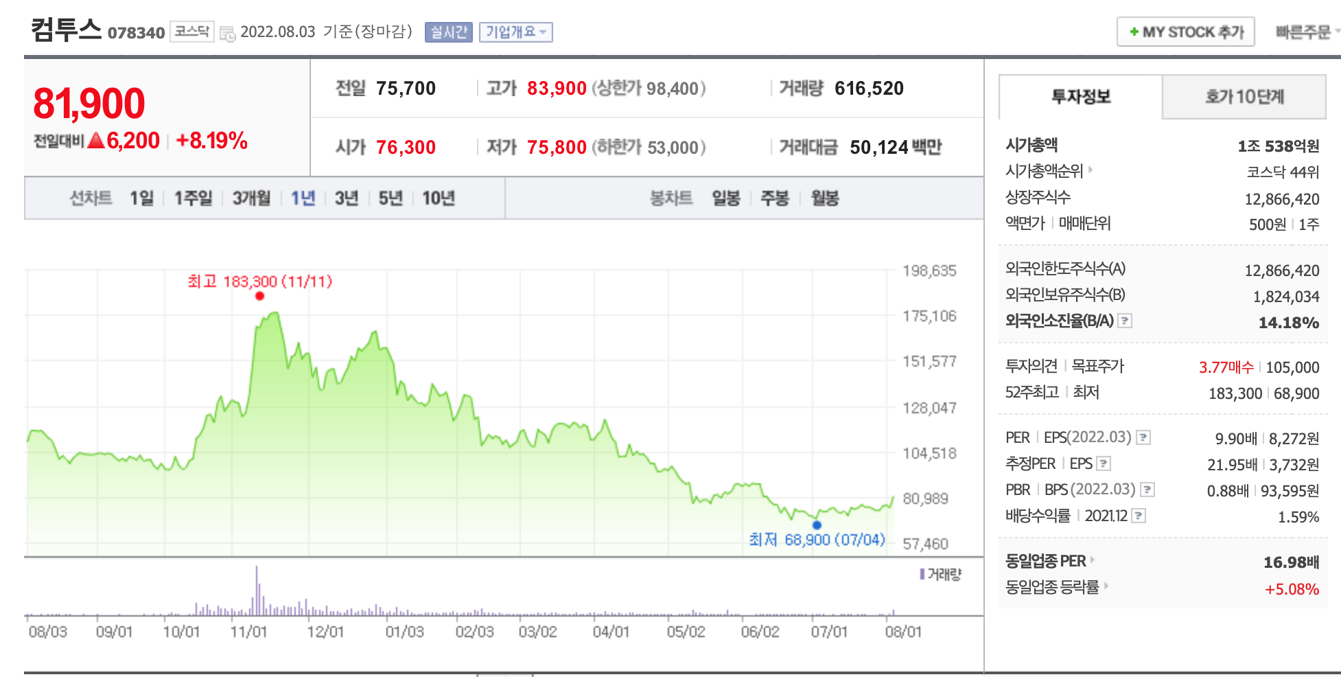Click help icon next to PER EPS(2022.03)

tap(1143, 437)
